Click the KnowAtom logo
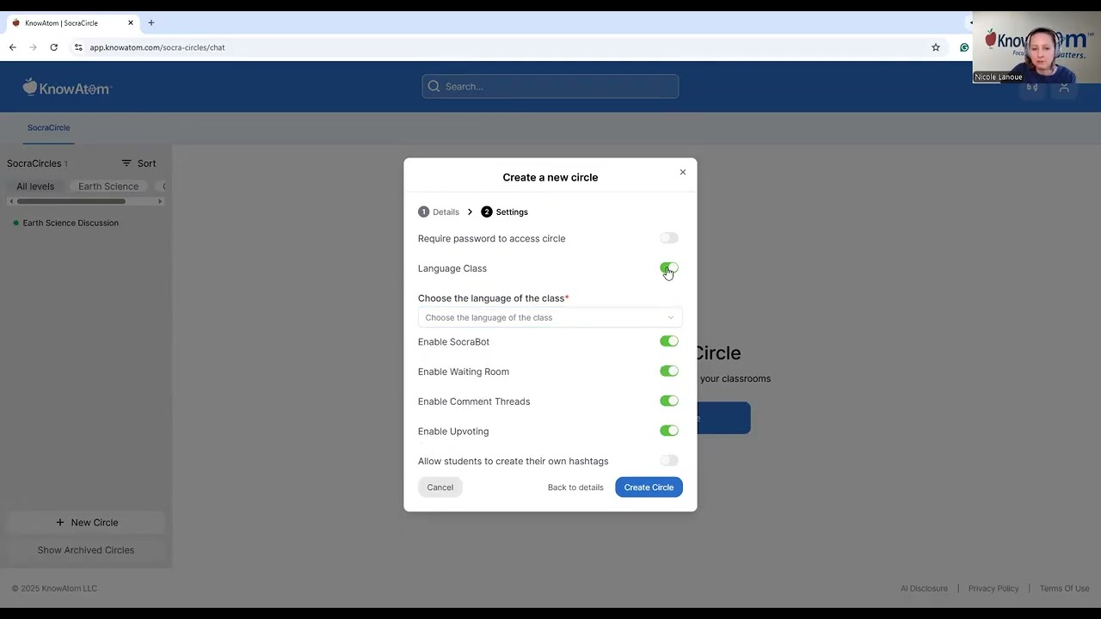Image resolution: width=1101 pixels, height=619 pixels. coord(67,87)
